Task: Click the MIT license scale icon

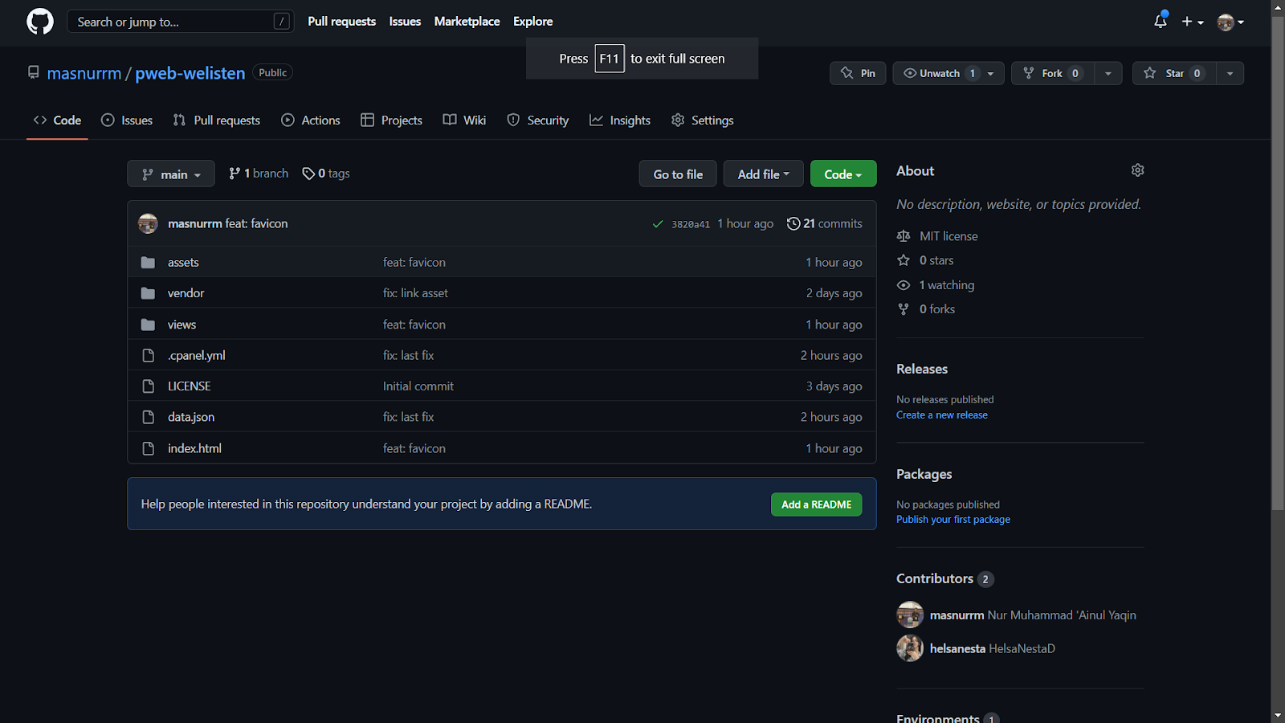Action: [904, 236]
